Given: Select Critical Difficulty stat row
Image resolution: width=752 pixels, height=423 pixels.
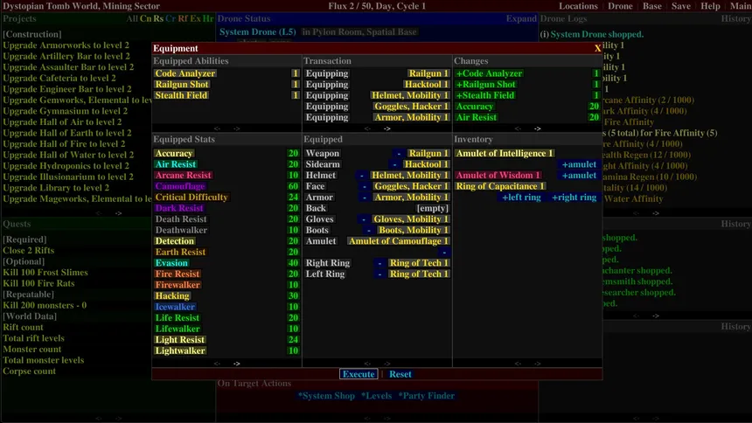Looking at the screenshot, I should click(226, 198).
